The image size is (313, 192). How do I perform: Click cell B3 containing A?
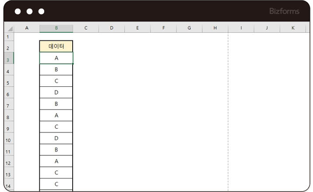pyautogui.click(x=56, y=58)
